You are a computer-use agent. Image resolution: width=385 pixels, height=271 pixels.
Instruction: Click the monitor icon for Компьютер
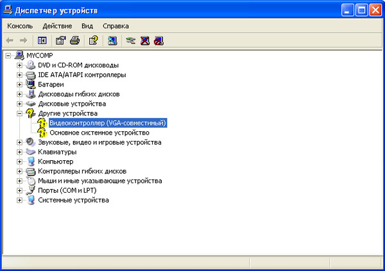pos(31,161)
